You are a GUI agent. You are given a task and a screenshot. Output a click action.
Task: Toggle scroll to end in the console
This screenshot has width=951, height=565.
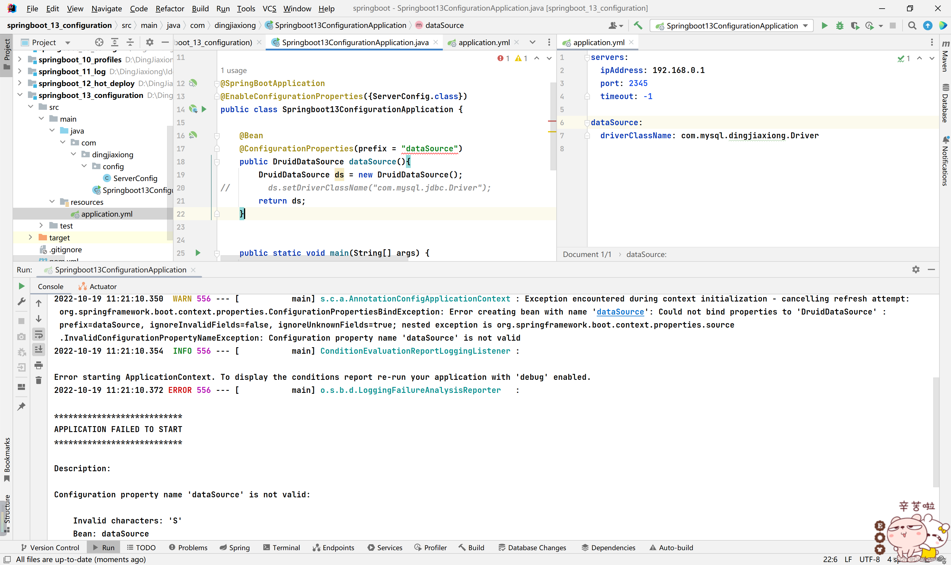39,350
